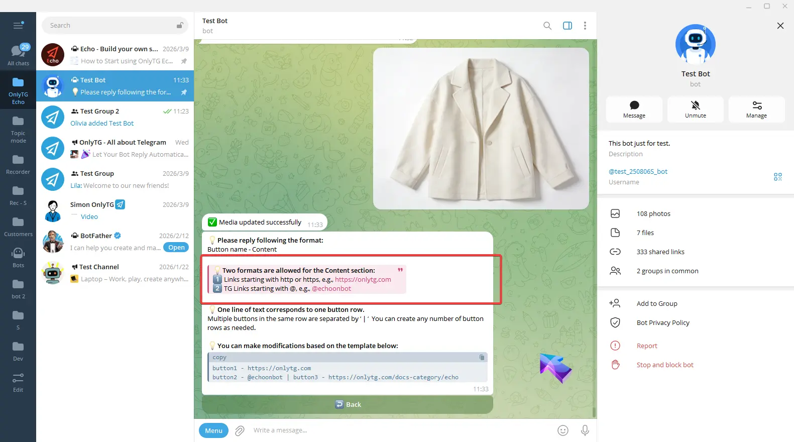Screen dimensions: 794x442
Task: Expand the 108 photos shared media
Action: click(x=653, y=214)
